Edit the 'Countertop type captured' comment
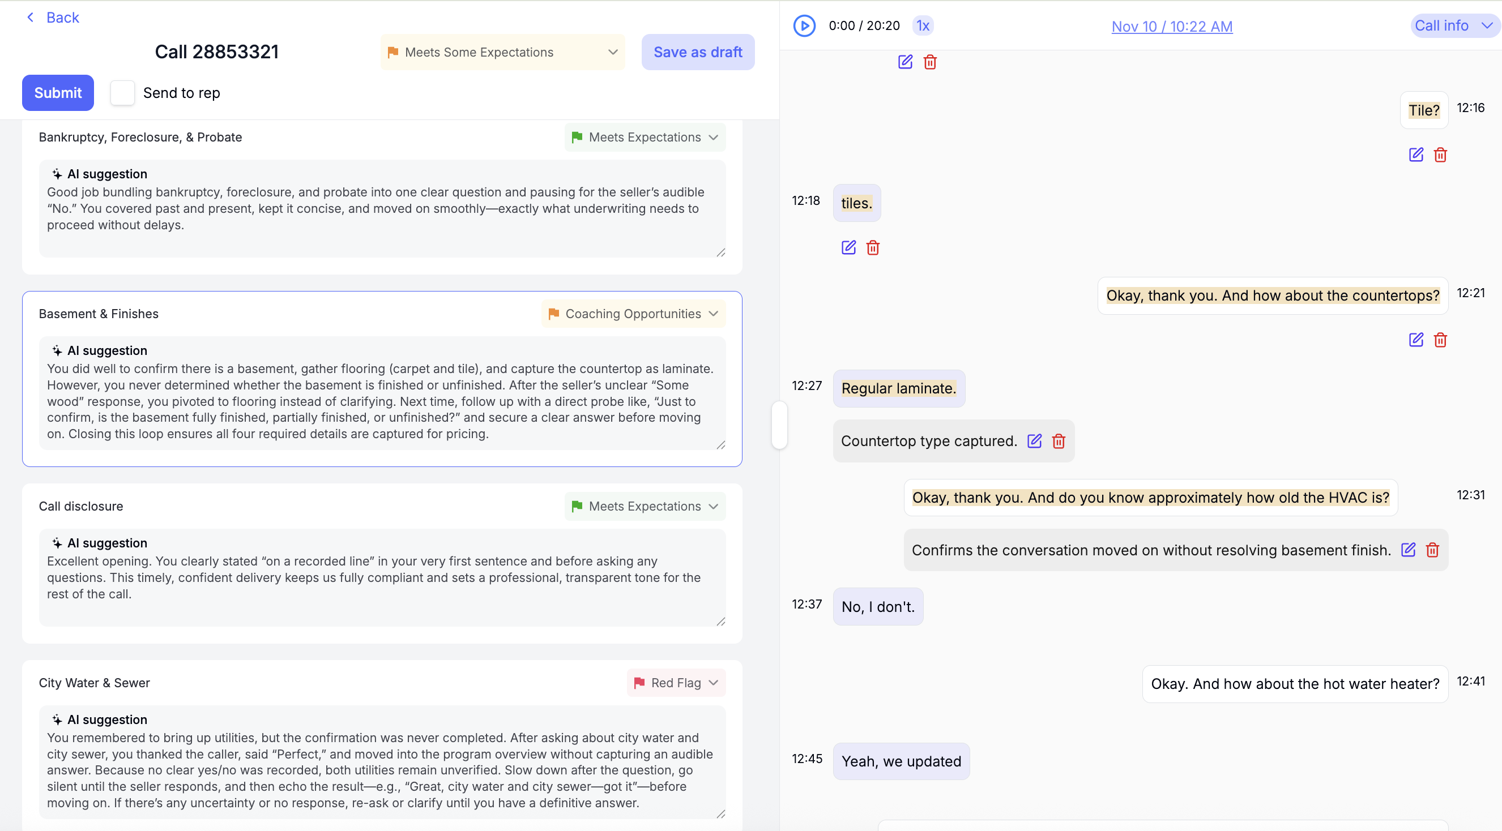This screenshot has height=831, width=1502. click(x=1034, y=441)
